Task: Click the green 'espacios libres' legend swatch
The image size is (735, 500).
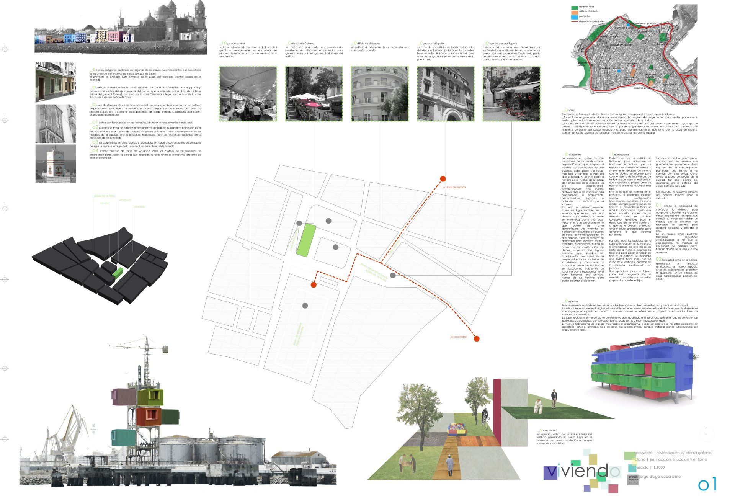Action: (x=575, y=7)
